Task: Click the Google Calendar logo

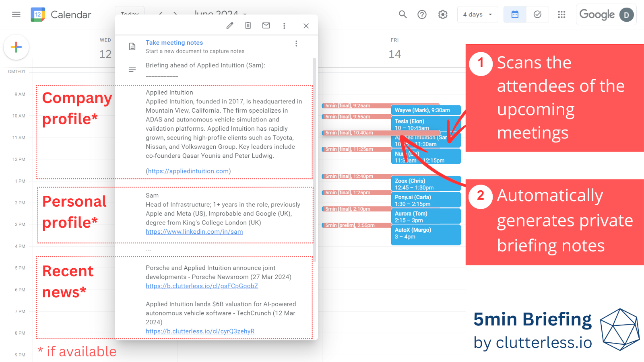Action: pyautogui.click(x=38, y=14)
